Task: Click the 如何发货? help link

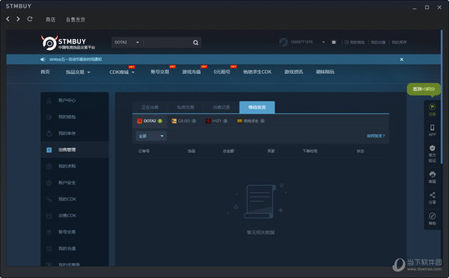Action: (x=376, y=136)
